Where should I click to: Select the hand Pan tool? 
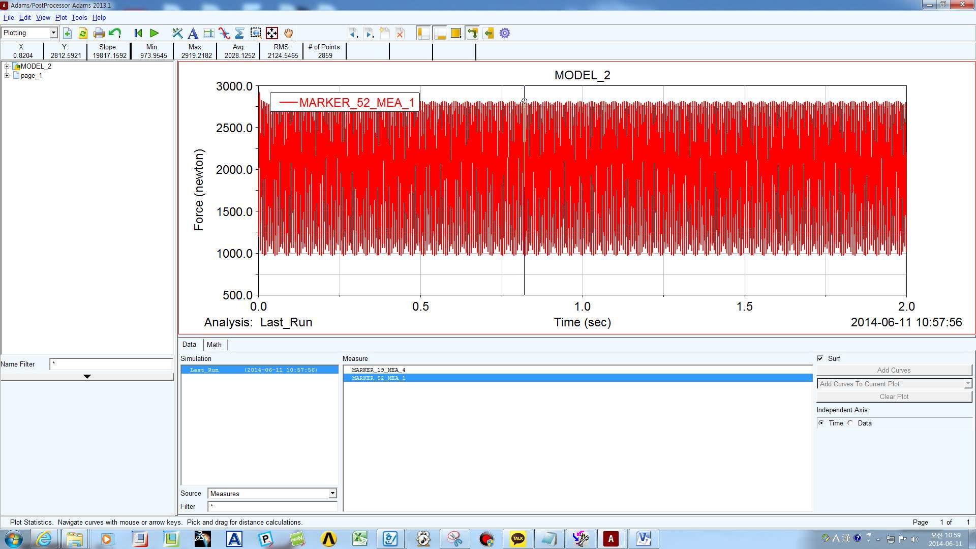[x=288, y=33]
